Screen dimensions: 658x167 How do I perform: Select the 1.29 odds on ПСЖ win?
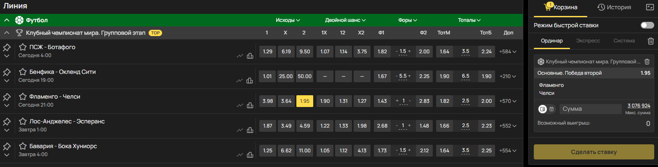click(x=267, y=52)
